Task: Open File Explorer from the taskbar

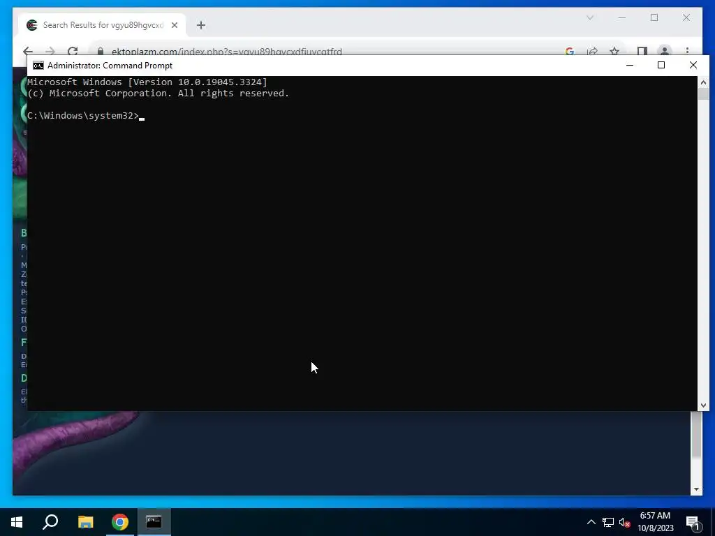Action: 85,522
